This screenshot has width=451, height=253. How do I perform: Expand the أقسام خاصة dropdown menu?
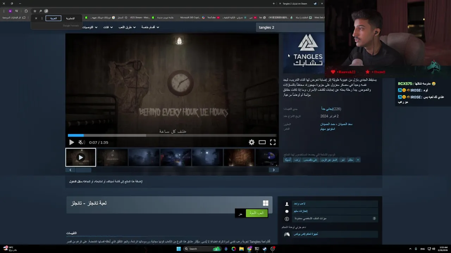coord(150,27)
